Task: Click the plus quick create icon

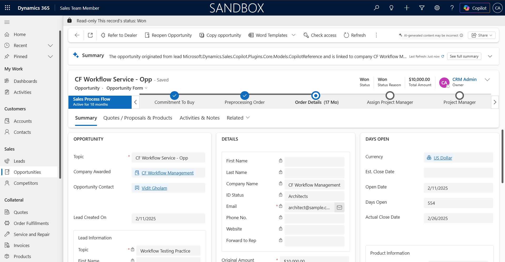Action: 407,8
